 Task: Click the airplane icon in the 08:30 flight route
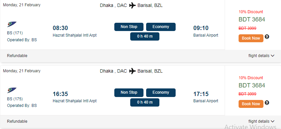click(132, 6)
